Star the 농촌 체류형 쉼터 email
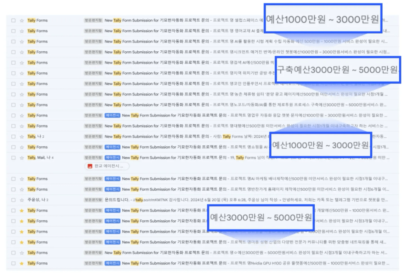 point(22,94)
